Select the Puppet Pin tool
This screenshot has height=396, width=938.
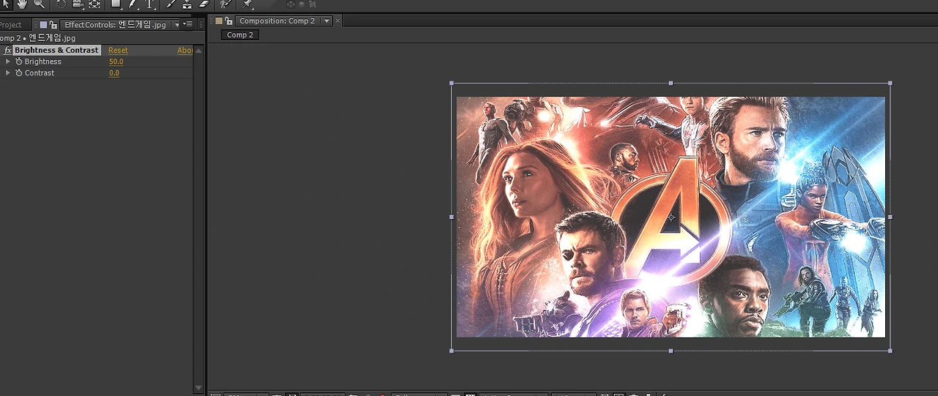[x=248, y=4]
